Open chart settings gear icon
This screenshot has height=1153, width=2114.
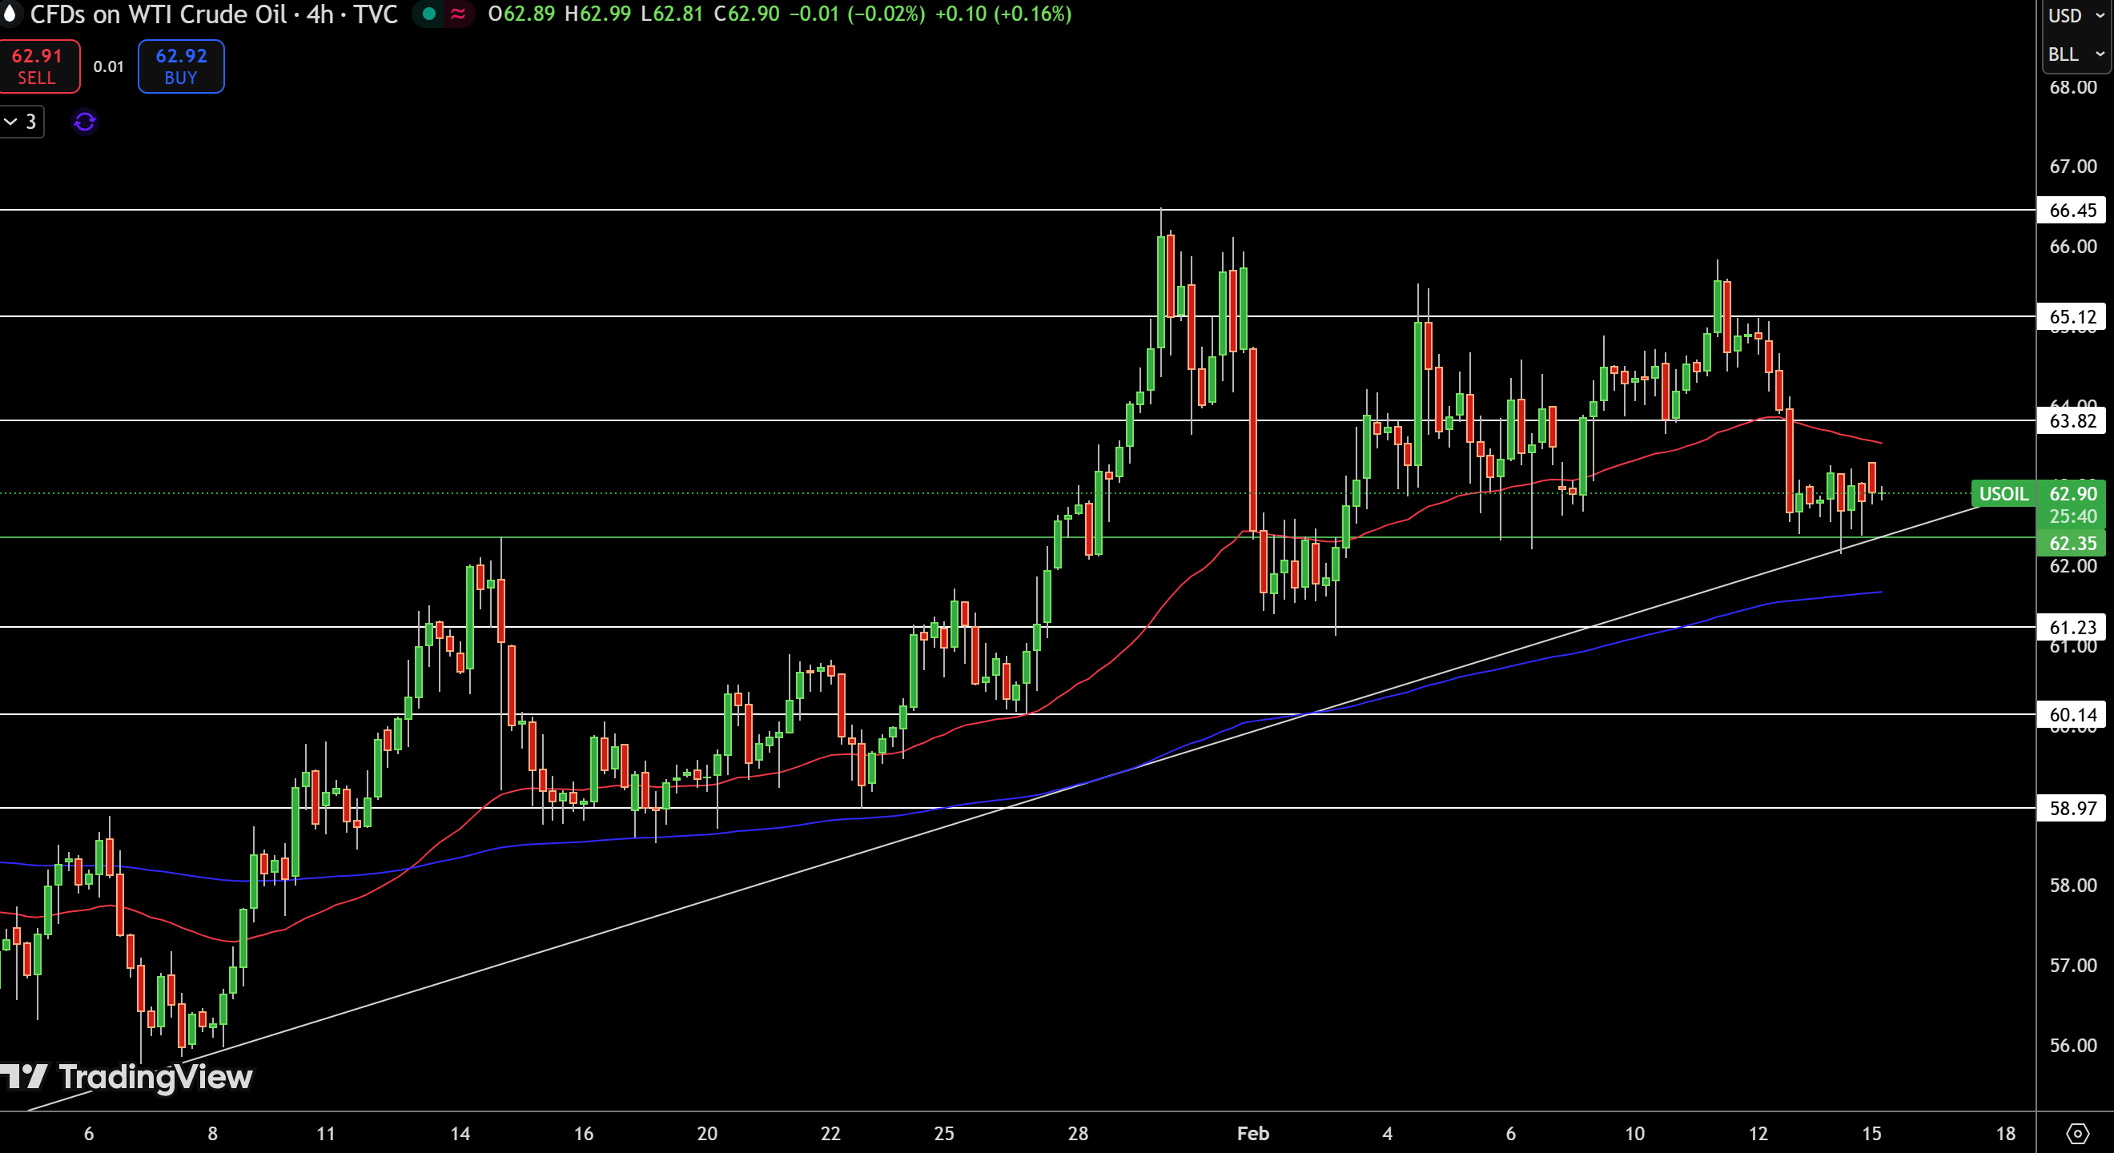click(2077, 1133)
